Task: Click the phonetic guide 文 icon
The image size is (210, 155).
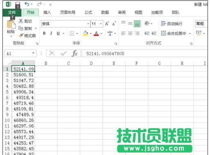Action: tap(110, 33)
